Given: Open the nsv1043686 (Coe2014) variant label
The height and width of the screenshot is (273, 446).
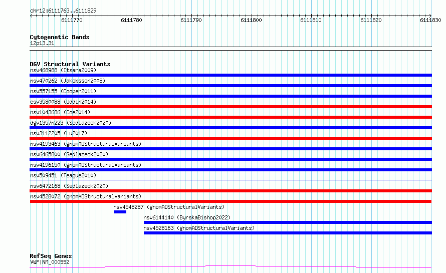Looking at the screenshot, I should pos(60,112).
